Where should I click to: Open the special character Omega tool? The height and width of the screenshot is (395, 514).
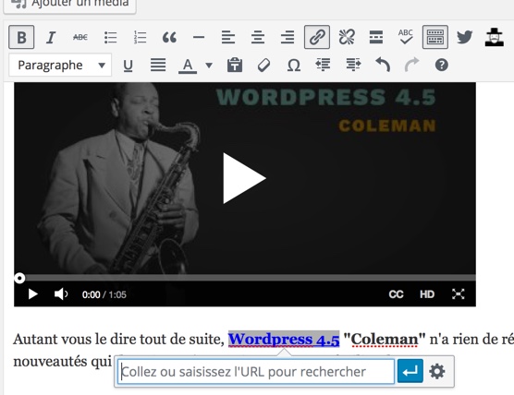[294, 66]
